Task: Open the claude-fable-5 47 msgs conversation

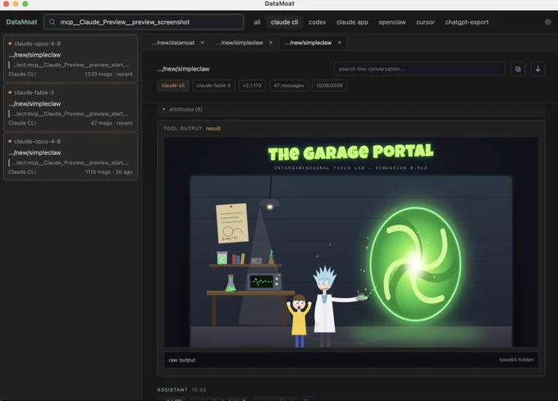Action: [71, 107]
